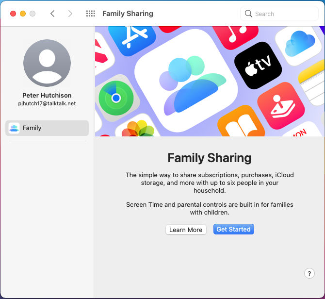
Task: Go forward using the right chevron
Action: pos(70,14)
